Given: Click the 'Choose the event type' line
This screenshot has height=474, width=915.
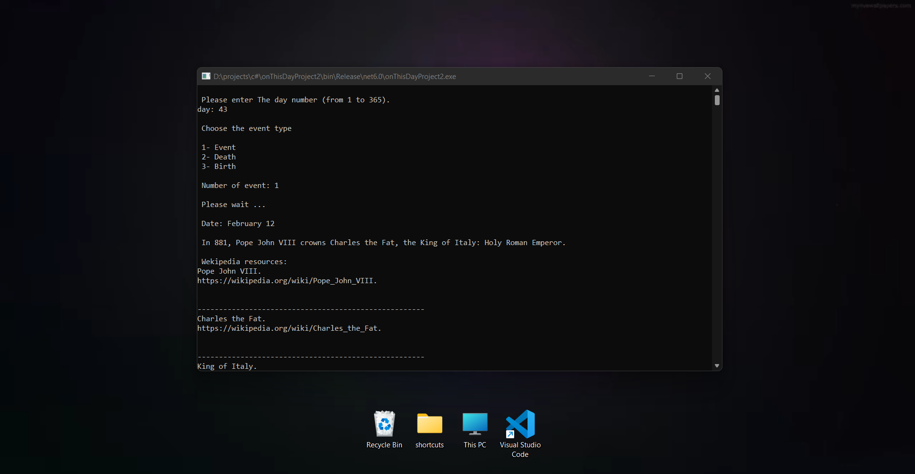Looking at the screenshot, I should click(x=246, y=128).
